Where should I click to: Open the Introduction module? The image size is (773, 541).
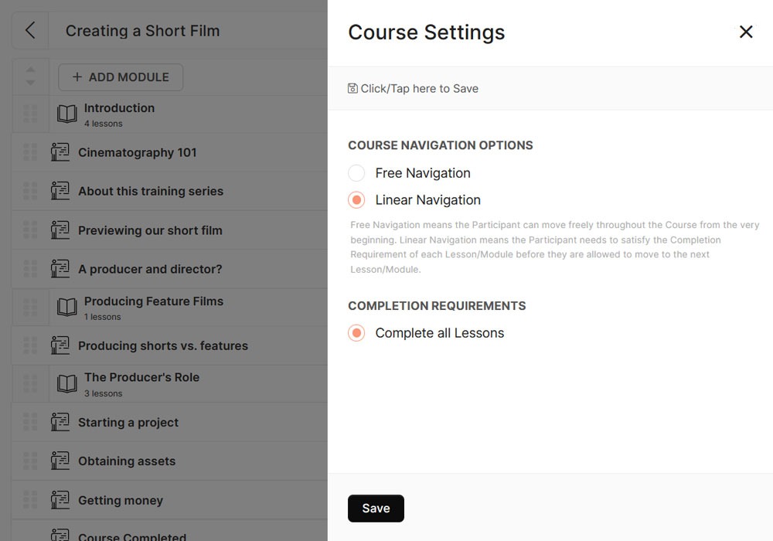[119, 108]
